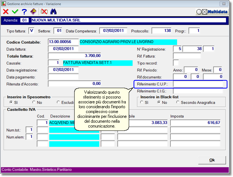Click the Rif. Fattura field
The image size is (233, 177).
187,56
